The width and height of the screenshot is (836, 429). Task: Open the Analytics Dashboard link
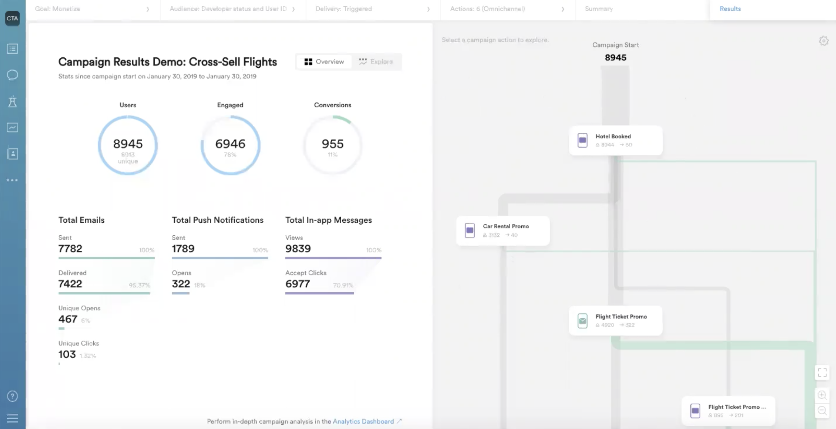coord(363,421)
